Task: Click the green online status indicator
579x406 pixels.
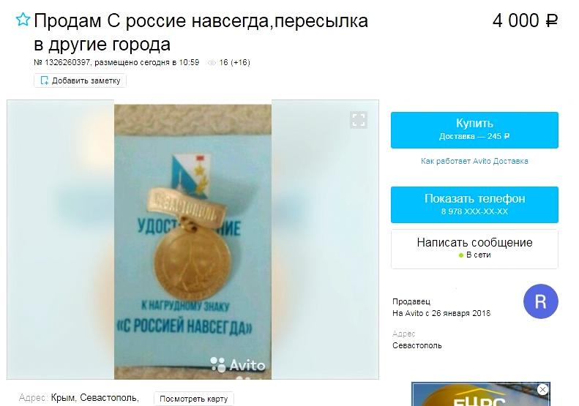Action: (461, 255)
